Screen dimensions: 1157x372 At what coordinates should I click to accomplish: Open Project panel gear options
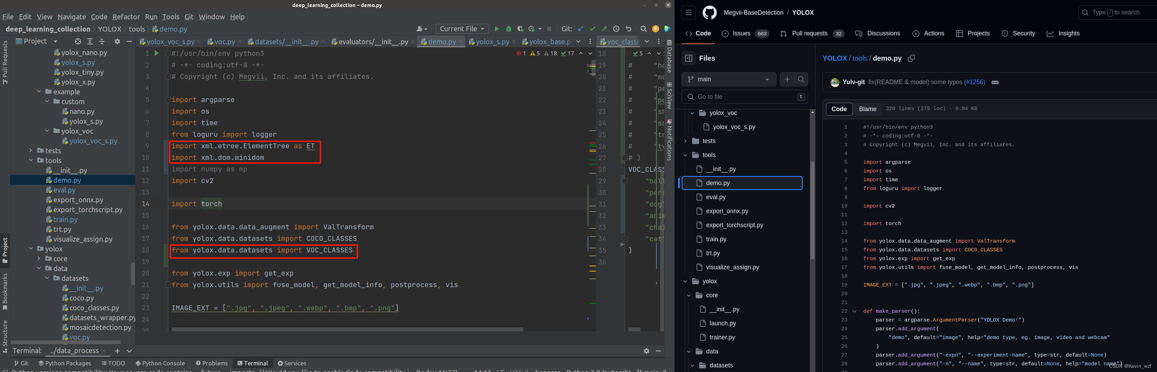(x=117, y=41)
